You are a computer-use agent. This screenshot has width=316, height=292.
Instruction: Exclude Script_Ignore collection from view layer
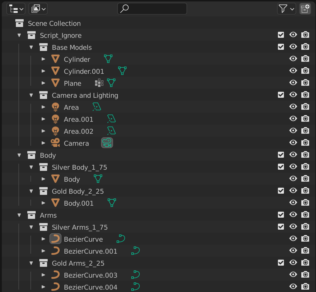pos(281,35)
